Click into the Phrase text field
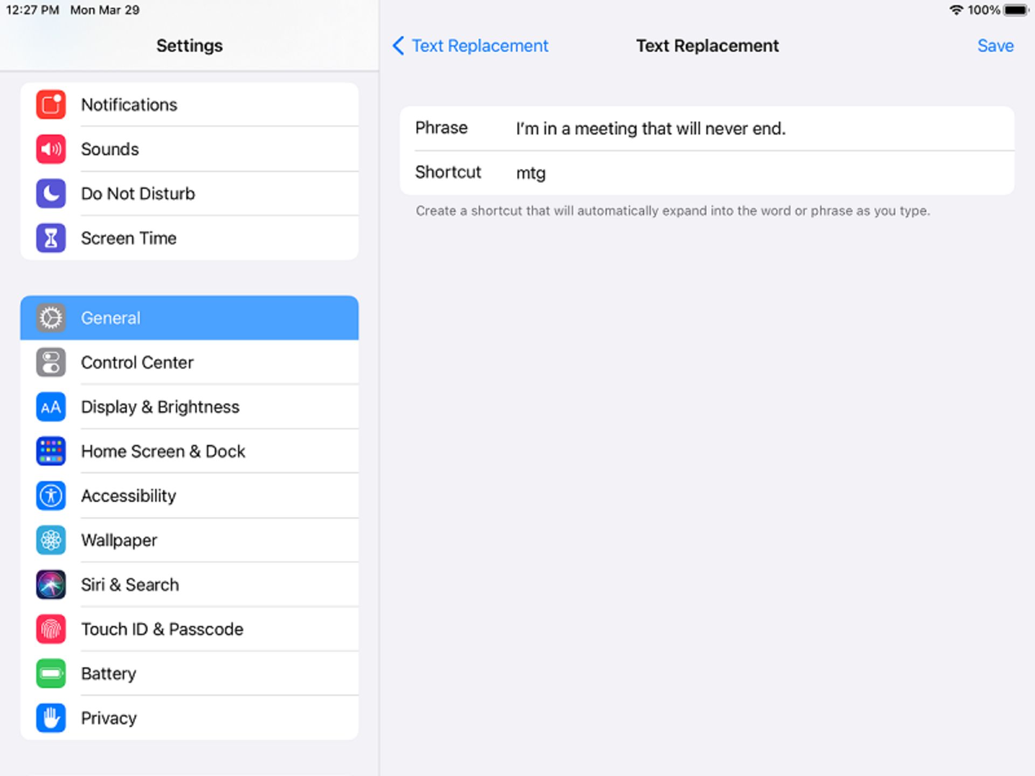Viewport: 1035px width, 776px height. [x=755, y=129]
